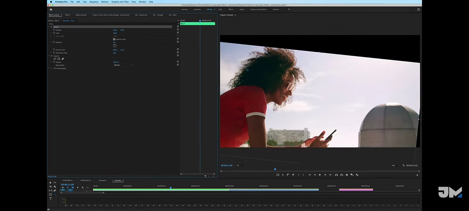Click Export Frame camera icon
469x211 pixels.
pos(347,175)
